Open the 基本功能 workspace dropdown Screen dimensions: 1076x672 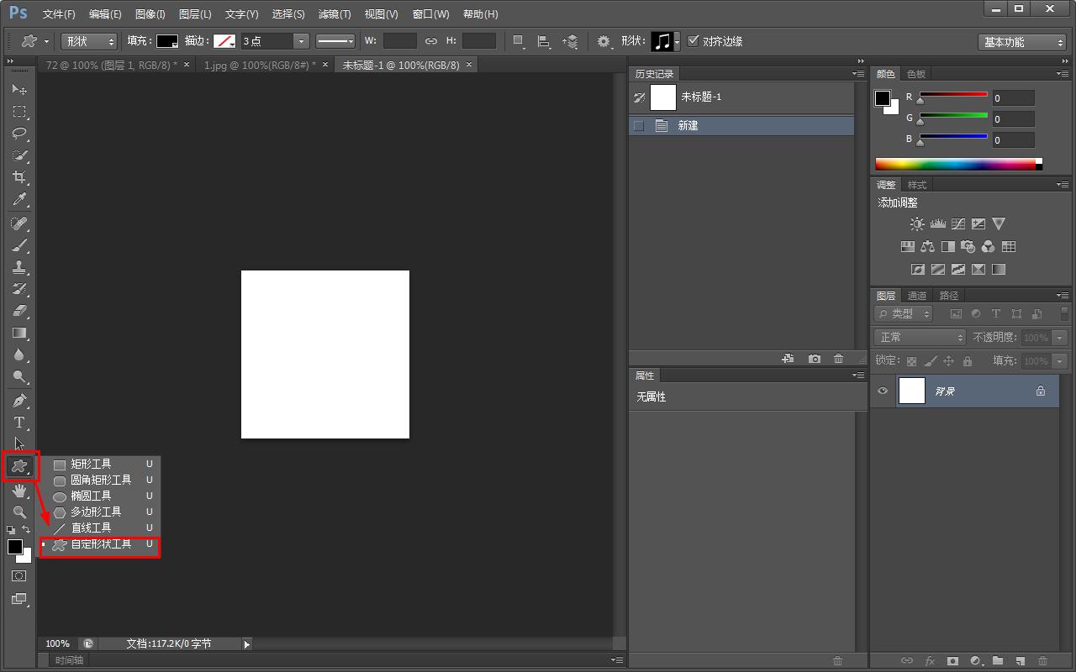coord(1022,42)
